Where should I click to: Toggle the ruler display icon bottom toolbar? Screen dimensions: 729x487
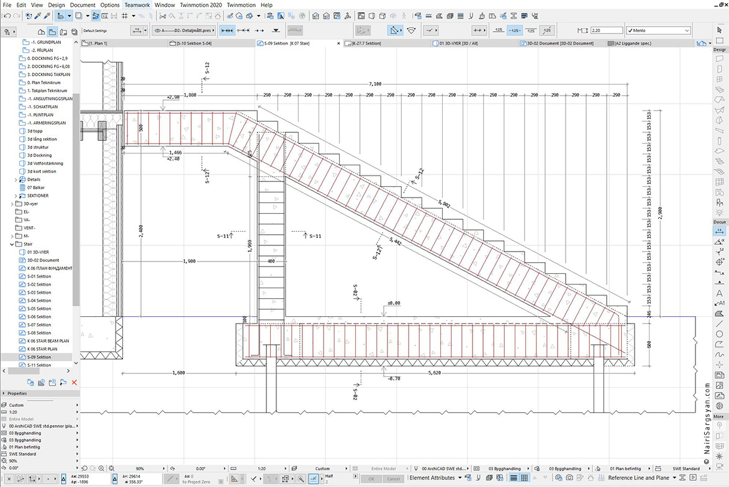coord(514,478)
